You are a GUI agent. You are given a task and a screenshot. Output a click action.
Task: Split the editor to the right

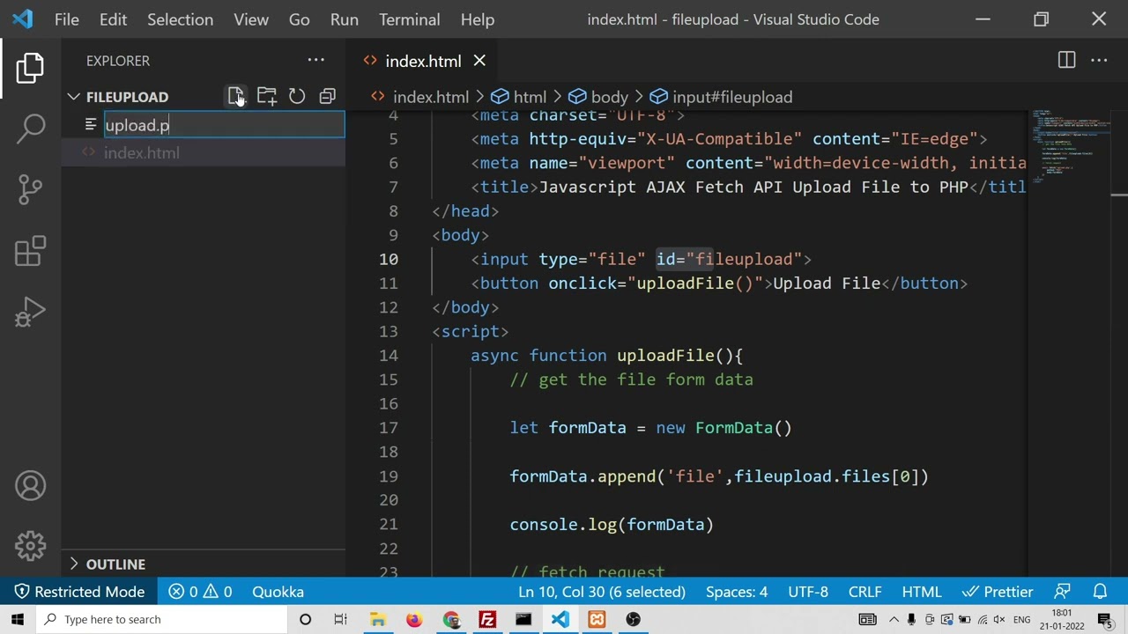tap(1066, 61)
